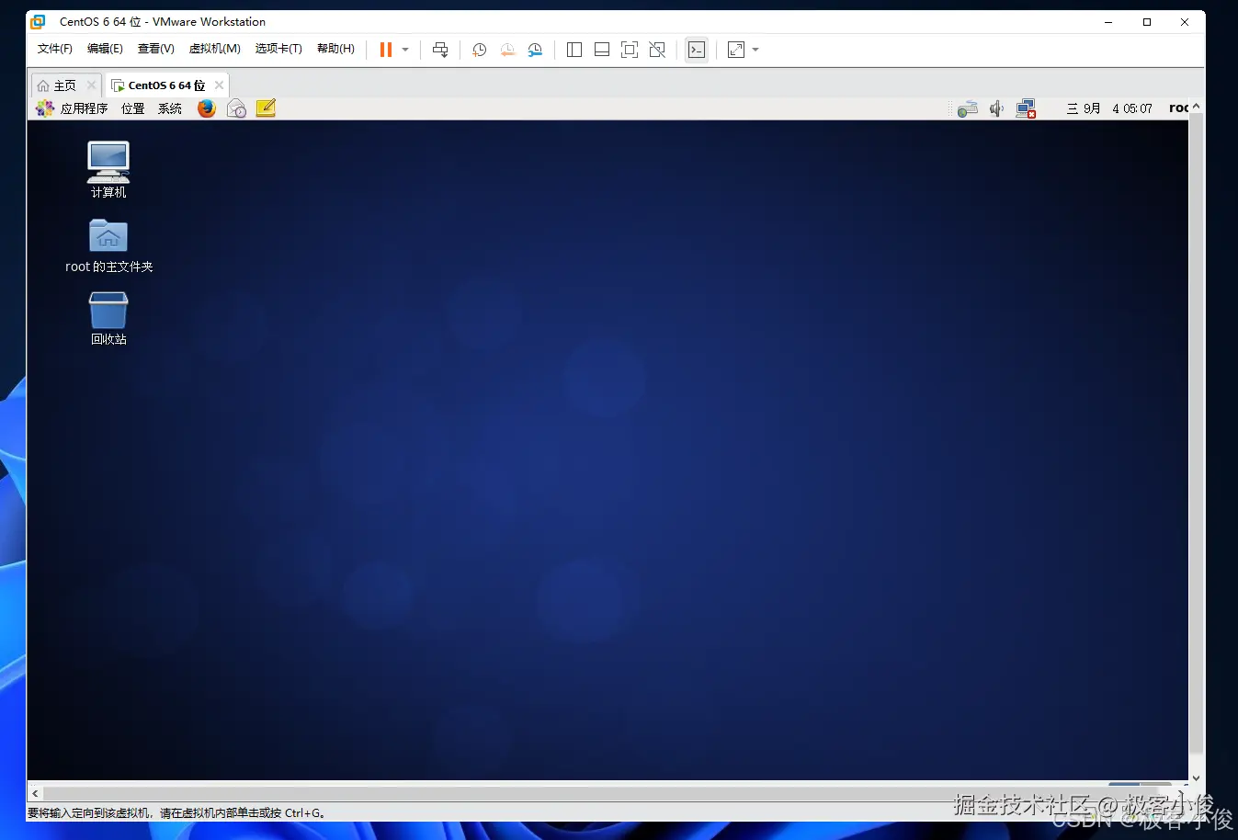Click the network connection icon with red X
This screenshot has width=1238, height=840.
coord(1027,109)
